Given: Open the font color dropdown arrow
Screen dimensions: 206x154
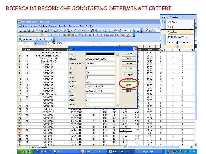Looking at the screenshot, I should (131, 35).
